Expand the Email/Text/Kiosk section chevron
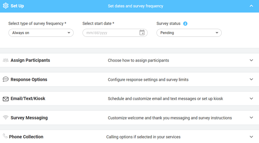The width and height of the screenshot is (259, 143). tap(251, 99)
